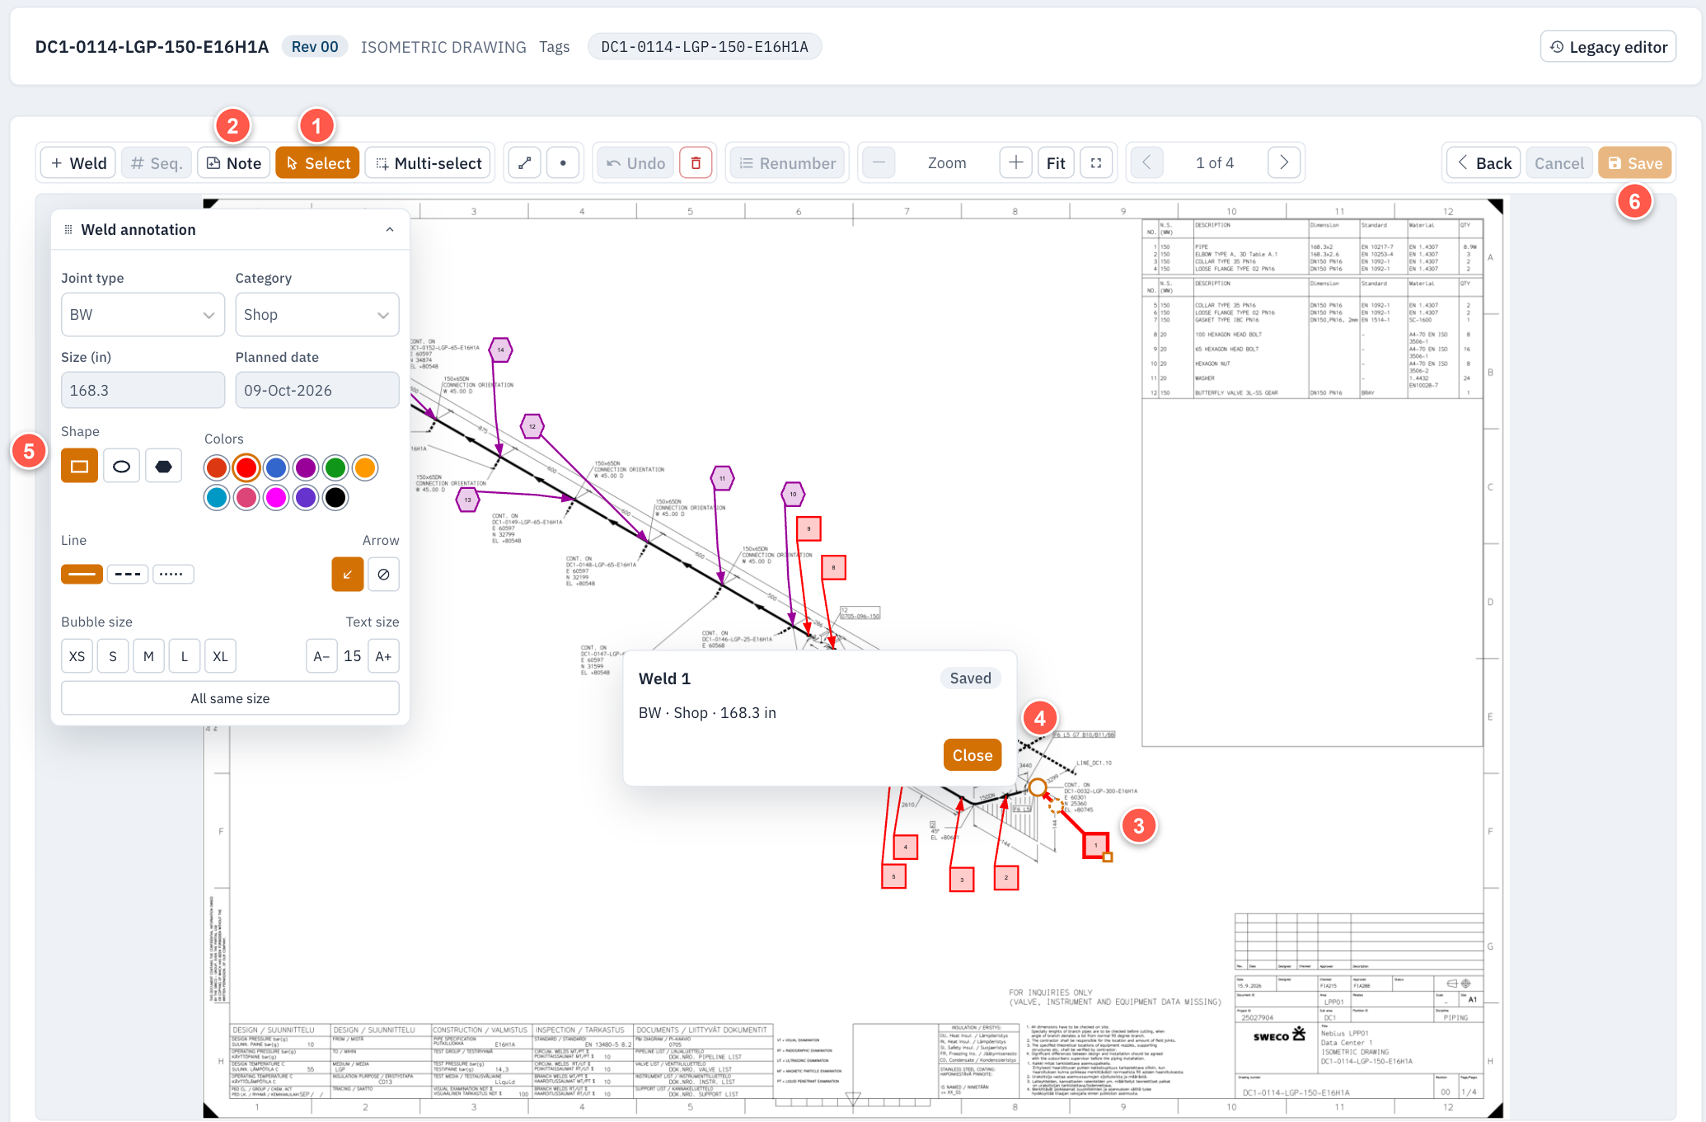Decrease text size with A−

[x=321, y=656]
